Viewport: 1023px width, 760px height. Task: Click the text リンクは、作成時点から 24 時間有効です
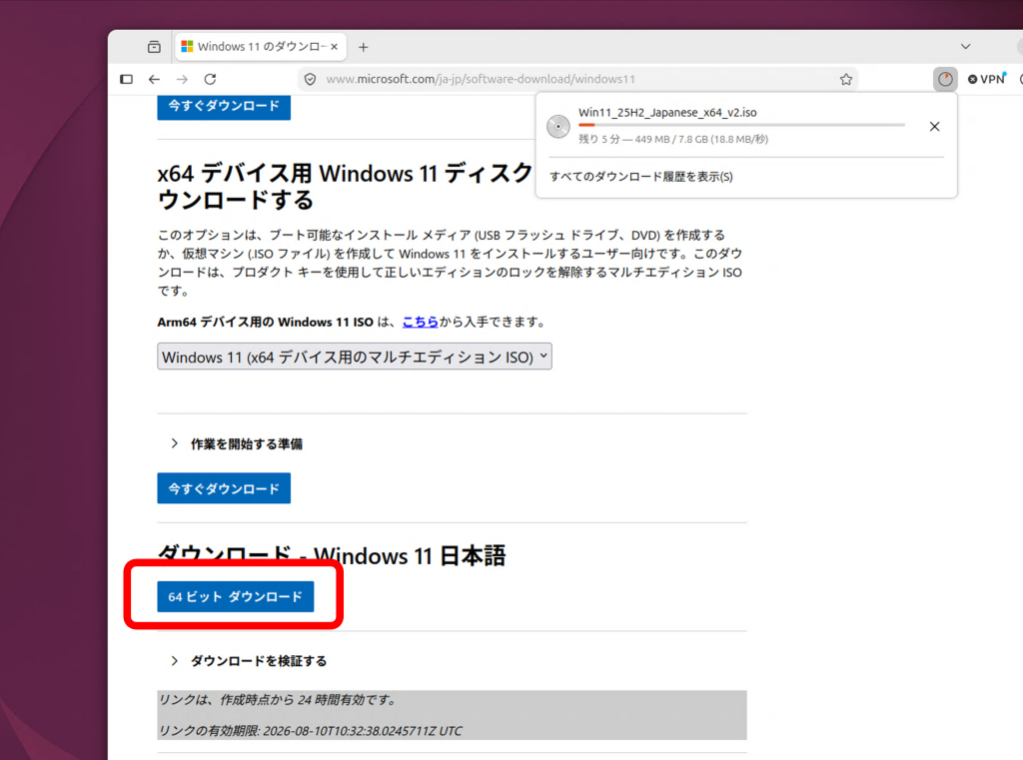tap(278, 700)
